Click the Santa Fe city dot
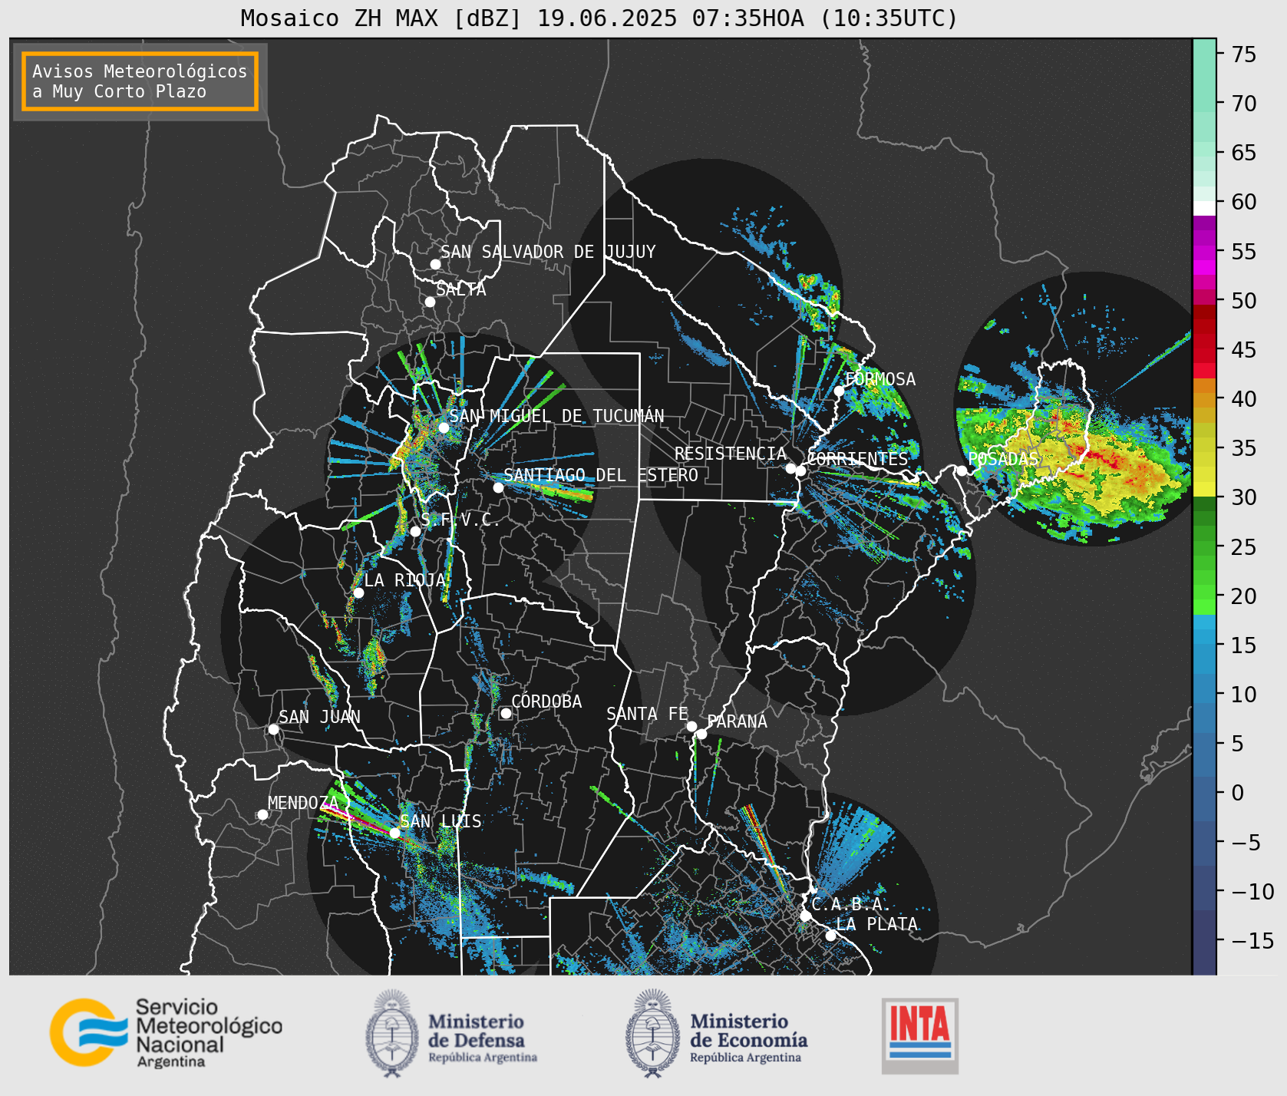 pos(691,726)
